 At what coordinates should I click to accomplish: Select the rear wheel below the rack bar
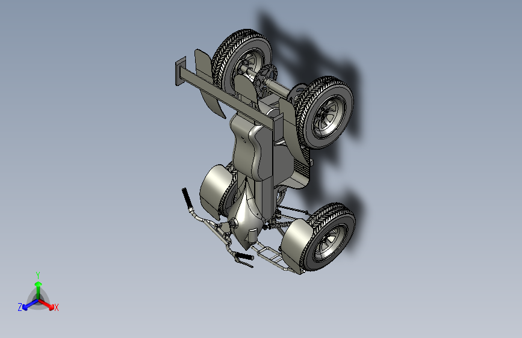click(325, 112)
